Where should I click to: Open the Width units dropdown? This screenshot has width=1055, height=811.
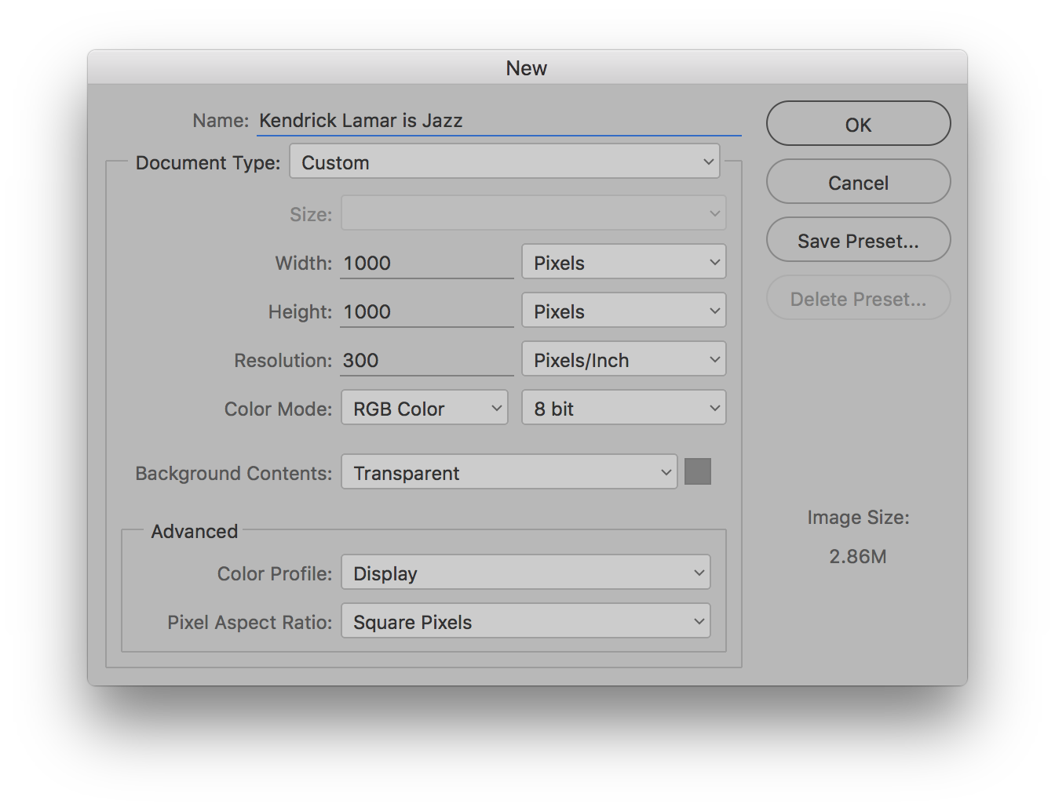pyautogui.click(x=623, y=262)
